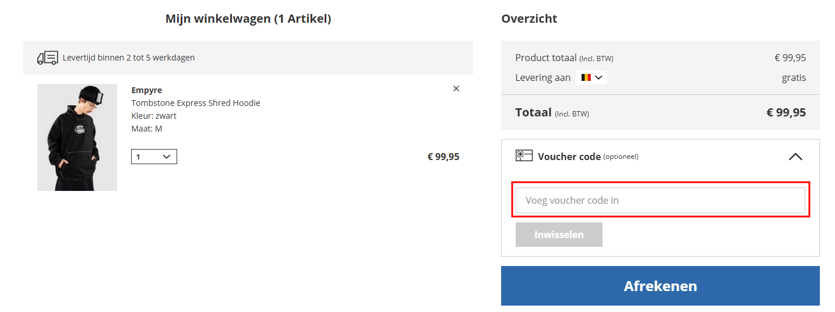
Task: Click the Belgian flag icon
Action: click(x=586, y=77)
